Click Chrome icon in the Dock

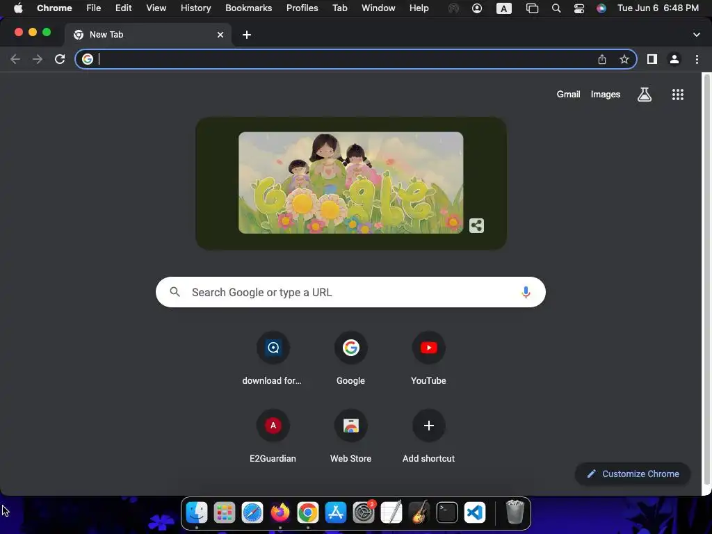coord(308,512)
